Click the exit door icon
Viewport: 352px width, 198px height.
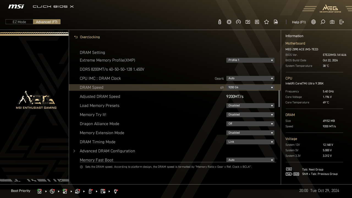point(342,22)
